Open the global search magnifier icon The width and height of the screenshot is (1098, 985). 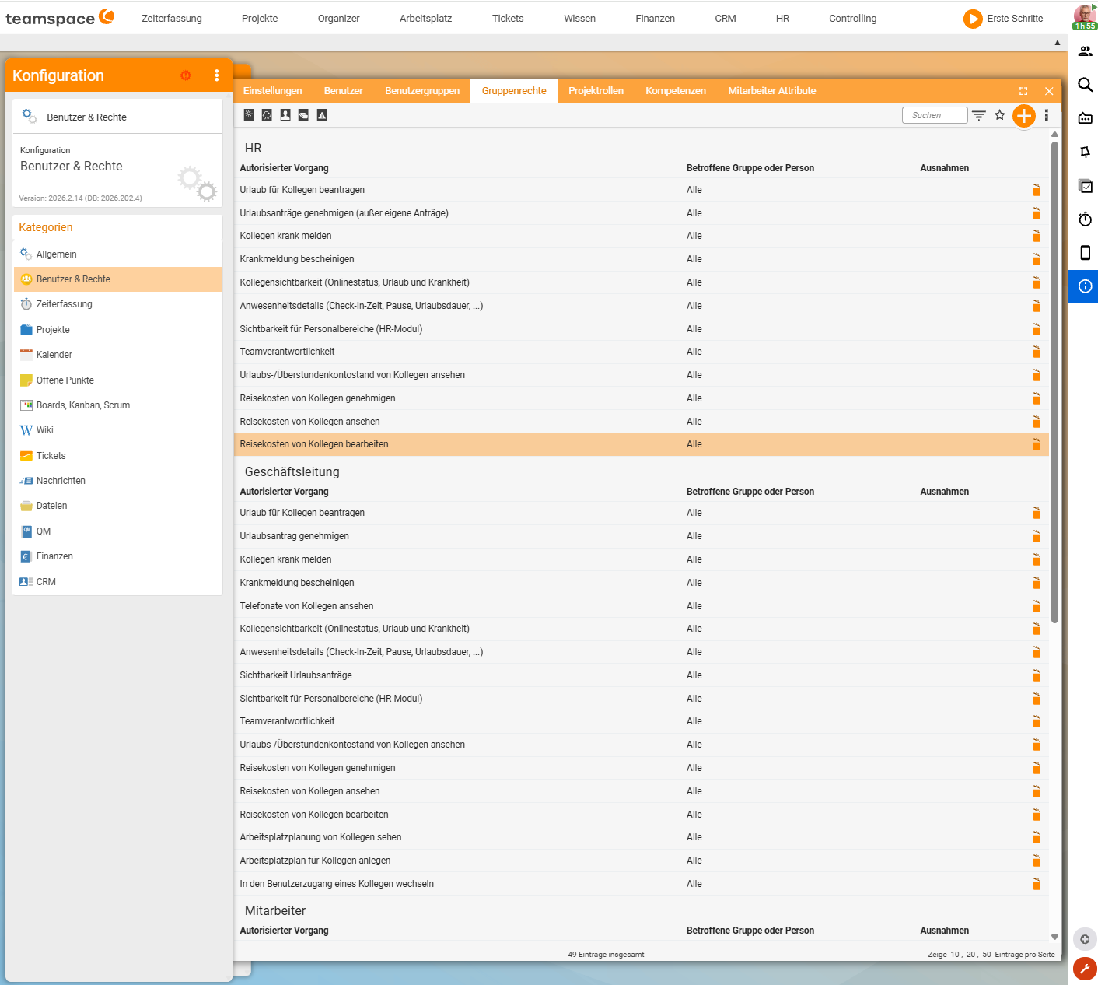click(x=1086, y=85)
